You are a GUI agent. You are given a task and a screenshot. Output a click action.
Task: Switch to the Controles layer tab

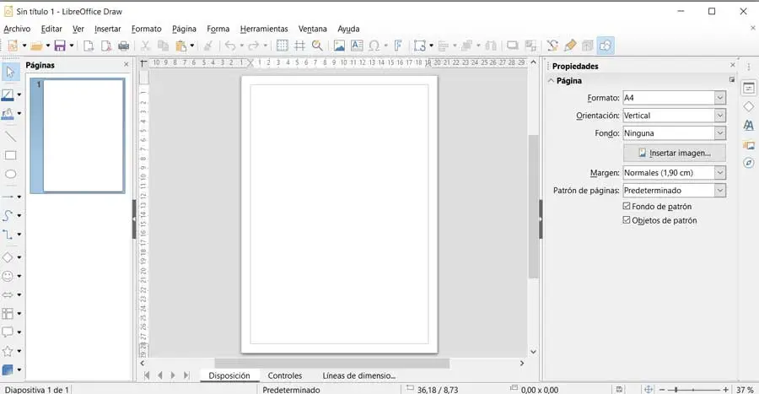click(x=285, y=375)
